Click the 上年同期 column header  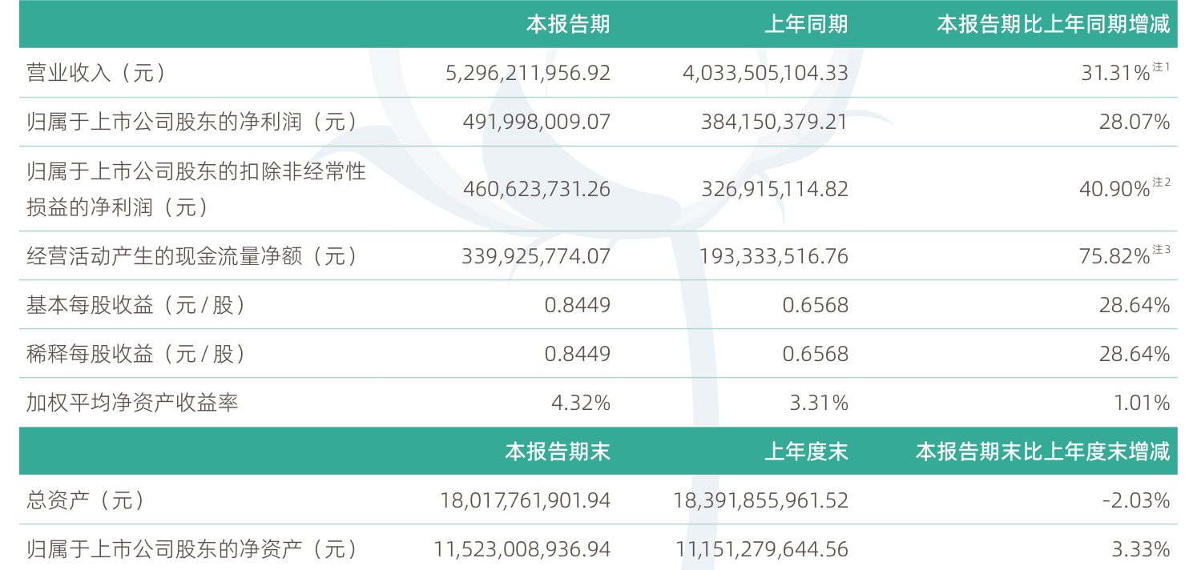pyautogui.click(x=806, y=24)
